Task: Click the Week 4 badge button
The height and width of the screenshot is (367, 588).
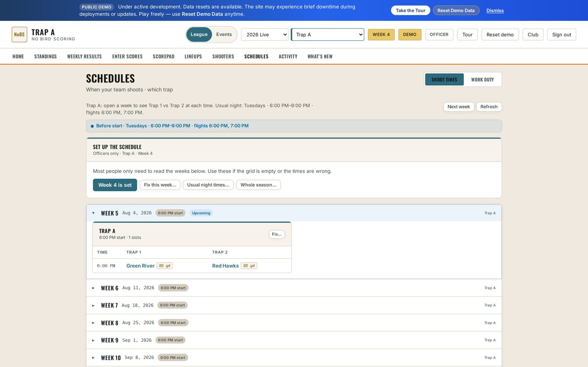Action: click(381, 34)
